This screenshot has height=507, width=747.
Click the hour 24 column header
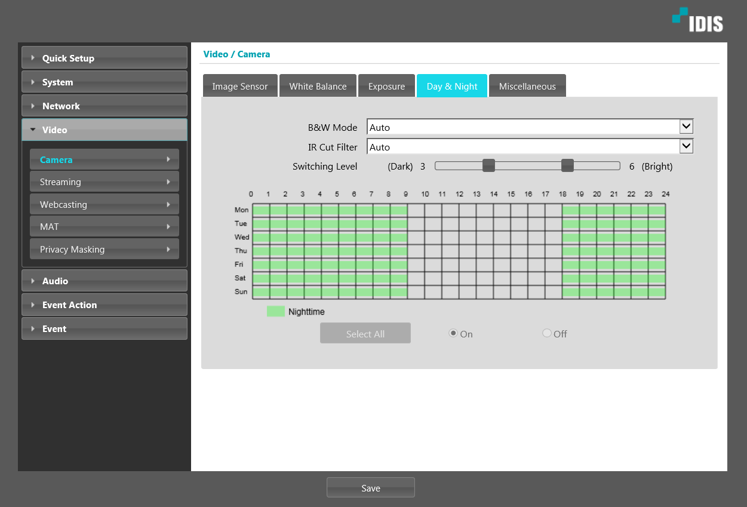click(x=665, y=194)
